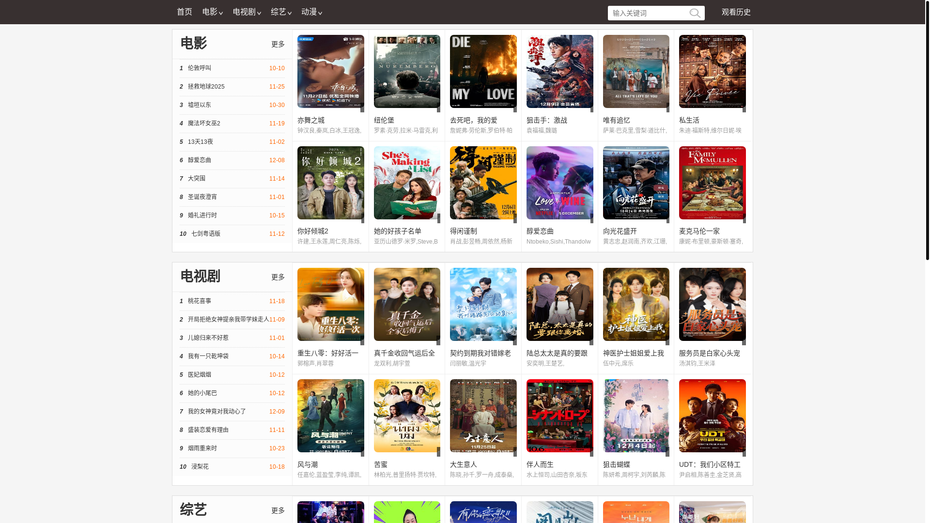Click 更多 in the 电视剧 section
This screenshot has width=930, height=523.
[278, 277]
